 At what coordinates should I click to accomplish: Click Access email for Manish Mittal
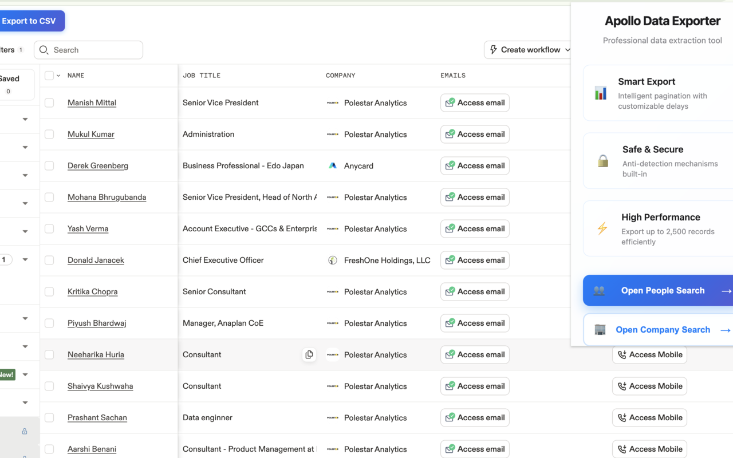(475, 103)
